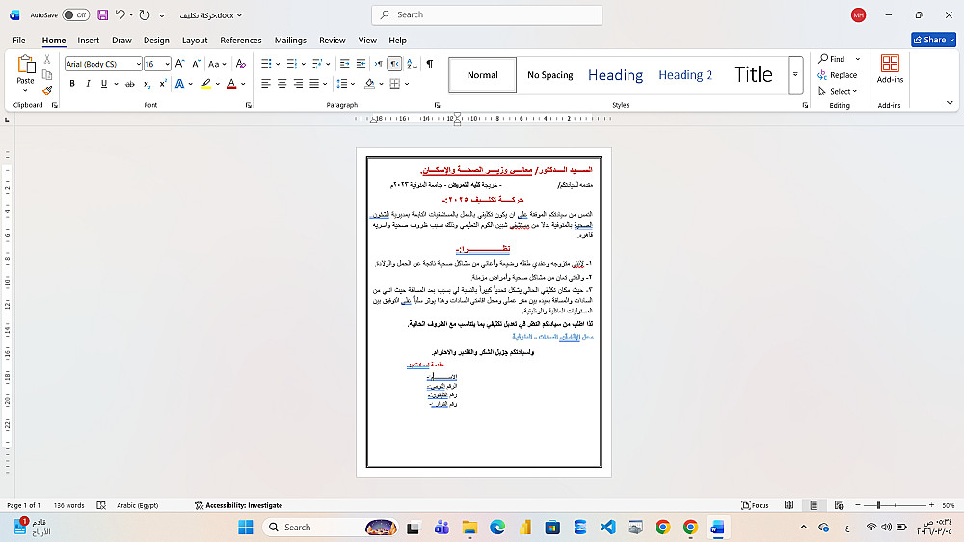The height and width of the screenshot is (542, 964).
Task: Apply text highlight color
Action: (x=206, y=84)
